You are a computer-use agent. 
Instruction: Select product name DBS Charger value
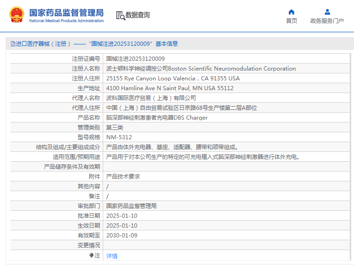pos(157,118)
